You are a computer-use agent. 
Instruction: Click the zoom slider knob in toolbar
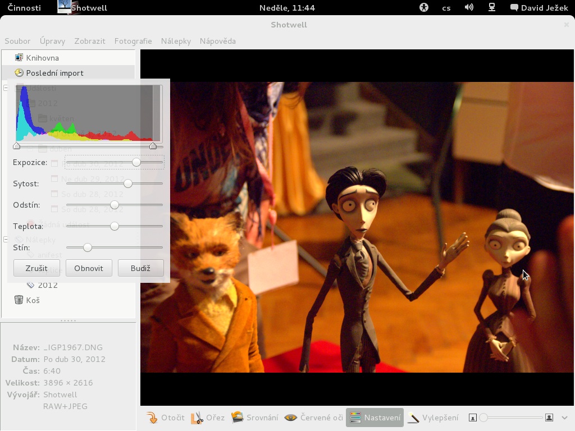(x=483, y=418)
